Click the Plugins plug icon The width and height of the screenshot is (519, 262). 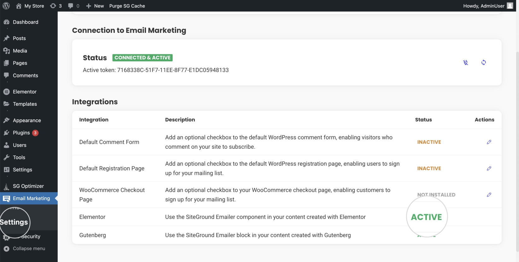(6, 133)
